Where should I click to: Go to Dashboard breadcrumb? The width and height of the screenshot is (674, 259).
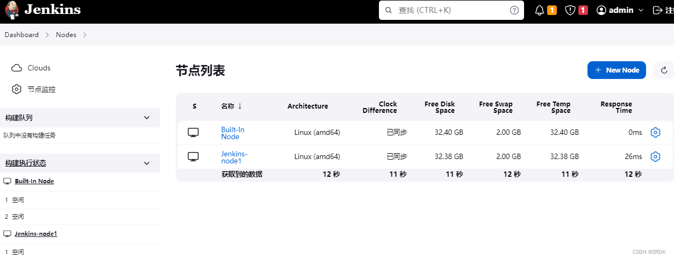pyautogui.click(x=21, y=35)
